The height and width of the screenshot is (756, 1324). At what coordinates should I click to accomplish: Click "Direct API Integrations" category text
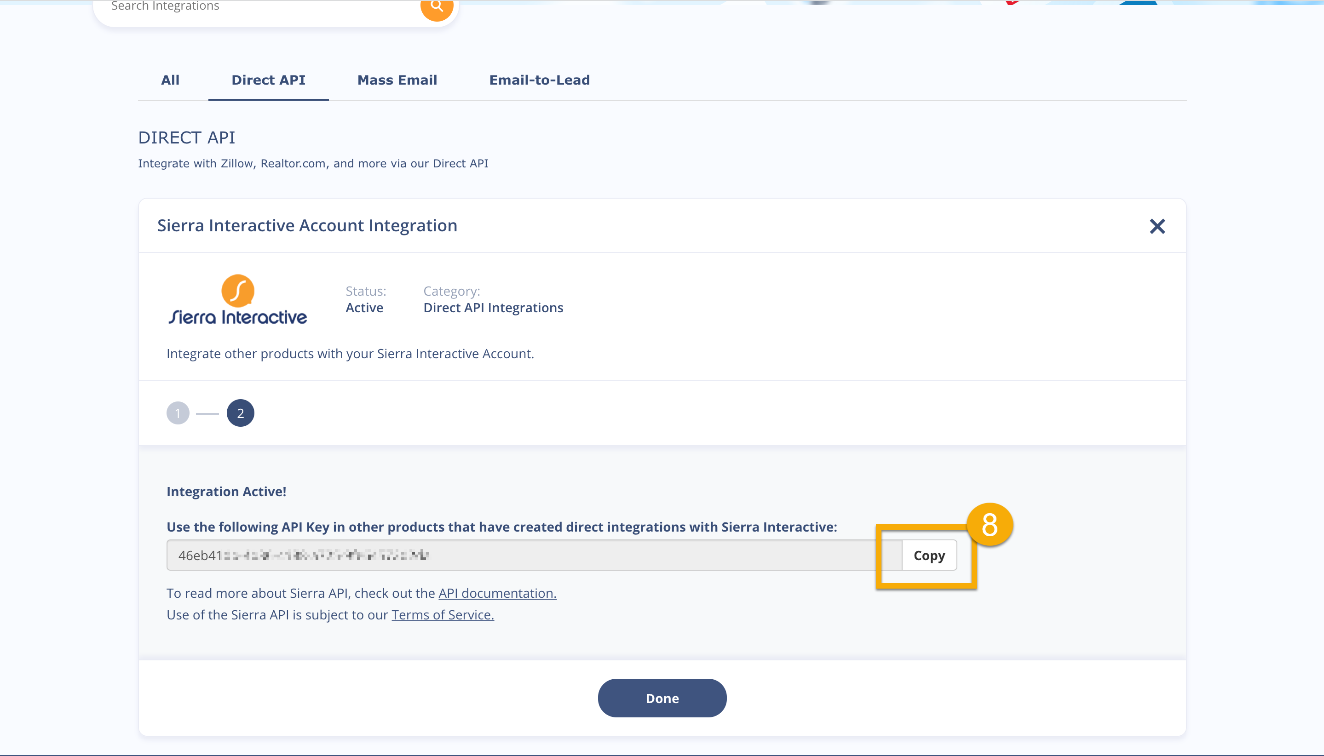tap(493, 308)
